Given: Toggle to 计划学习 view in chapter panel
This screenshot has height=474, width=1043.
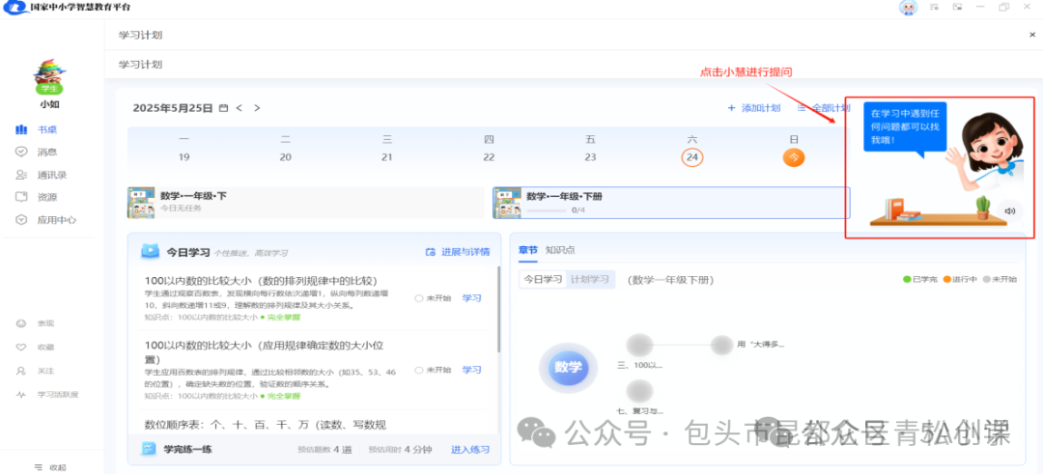Looking at the screenshot, I should tap(589, 279).
